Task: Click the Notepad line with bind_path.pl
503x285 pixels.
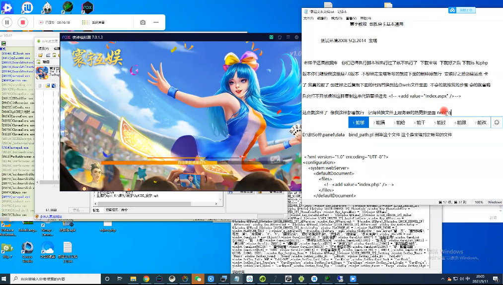Action: tap(377, 135)
